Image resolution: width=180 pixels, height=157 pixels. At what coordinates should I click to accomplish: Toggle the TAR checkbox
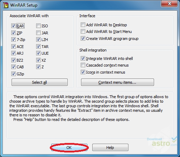38,47
